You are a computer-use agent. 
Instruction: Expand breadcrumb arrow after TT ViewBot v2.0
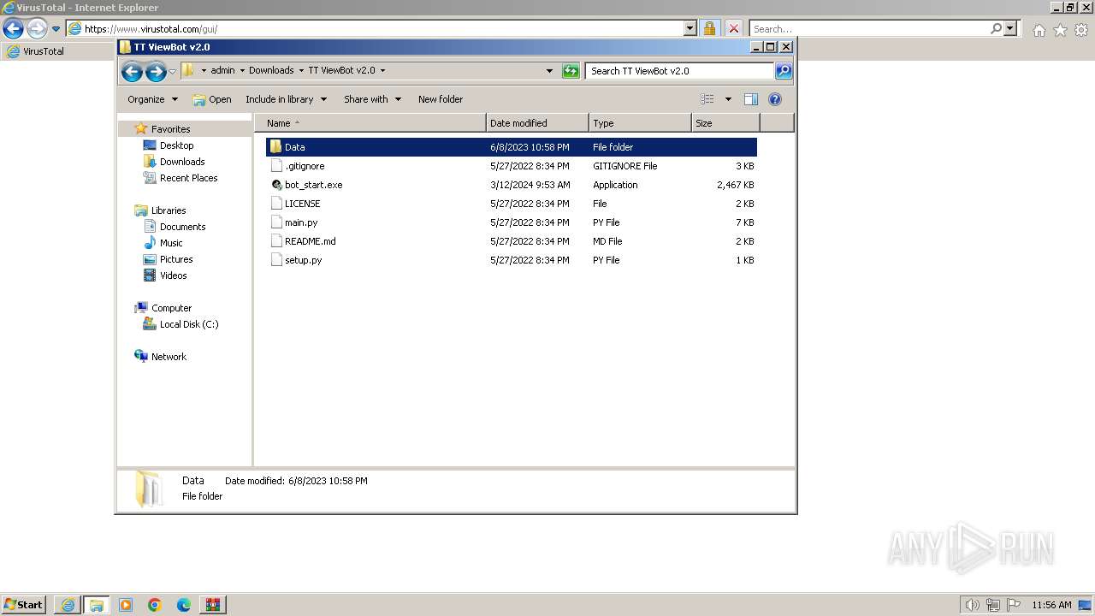(x=382, y=71)
